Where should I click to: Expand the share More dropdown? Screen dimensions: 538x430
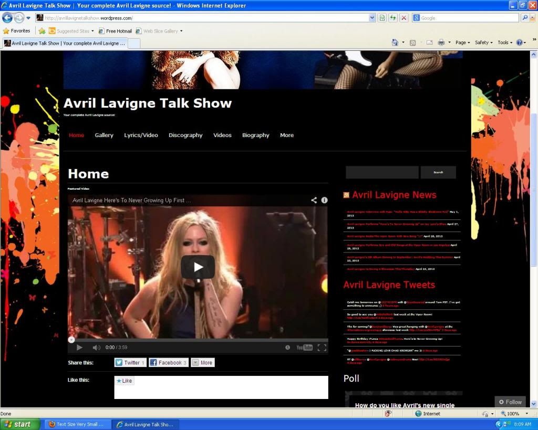pyautogui.click(x=202, y=362)
